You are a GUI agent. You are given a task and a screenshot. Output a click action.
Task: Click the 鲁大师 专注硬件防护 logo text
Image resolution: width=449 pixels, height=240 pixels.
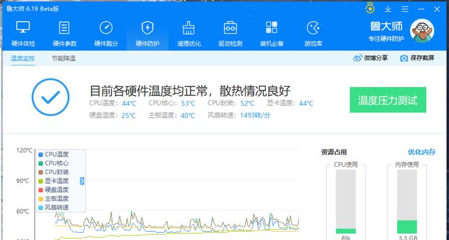pos(386,31)
